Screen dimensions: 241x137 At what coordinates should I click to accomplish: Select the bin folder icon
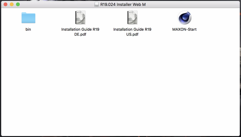click(x=28, y=18)
